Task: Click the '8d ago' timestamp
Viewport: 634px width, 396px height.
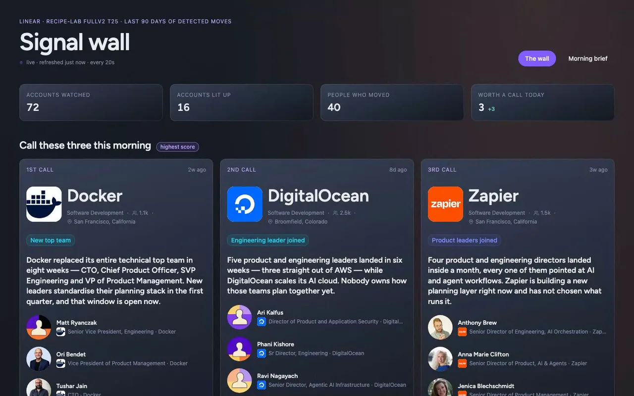Action: (x=398, y=170)
